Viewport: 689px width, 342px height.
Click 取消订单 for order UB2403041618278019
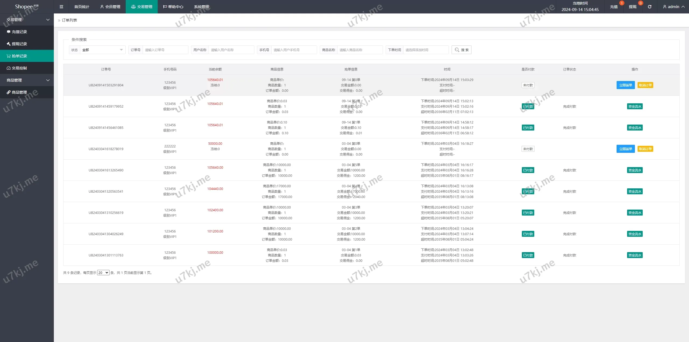coord(645,149)
